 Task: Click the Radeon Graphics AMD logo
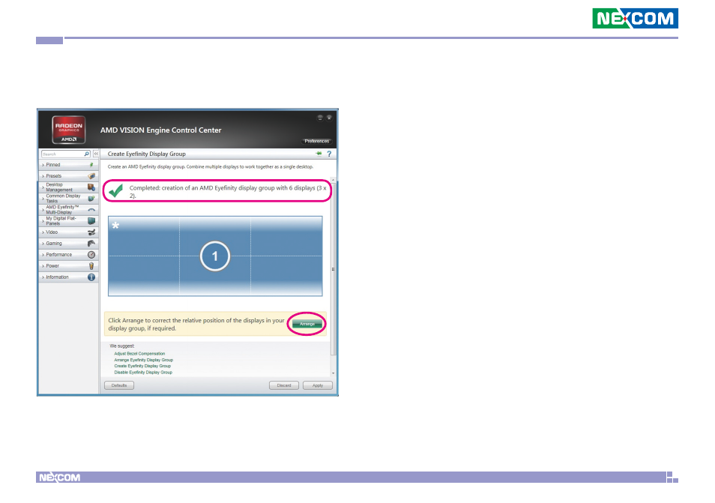pos(69,130)
